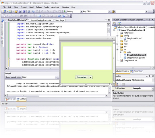Click the New Project toolbar icon
Viewport: 155px width, 138px height.
pos(4,11)
